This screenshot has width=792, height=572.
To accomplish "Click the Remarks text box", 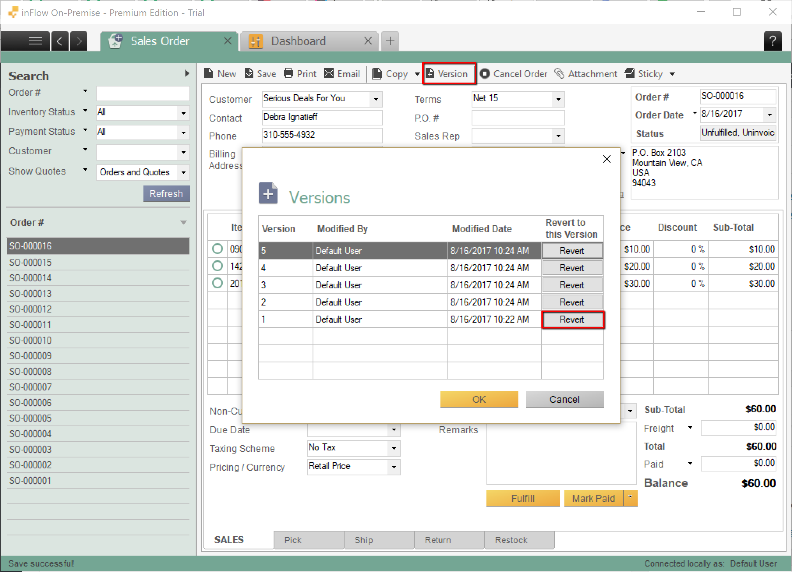I will pyautogui.click(x=561, y=453).
